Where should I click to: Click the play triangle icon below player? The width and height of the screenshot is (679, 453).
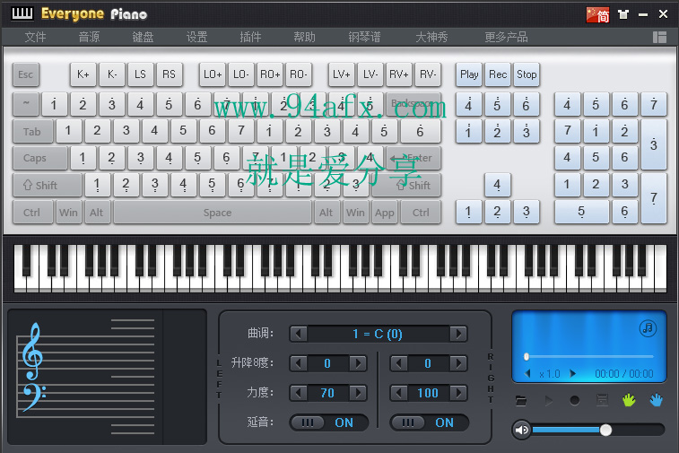click(549, 401)
